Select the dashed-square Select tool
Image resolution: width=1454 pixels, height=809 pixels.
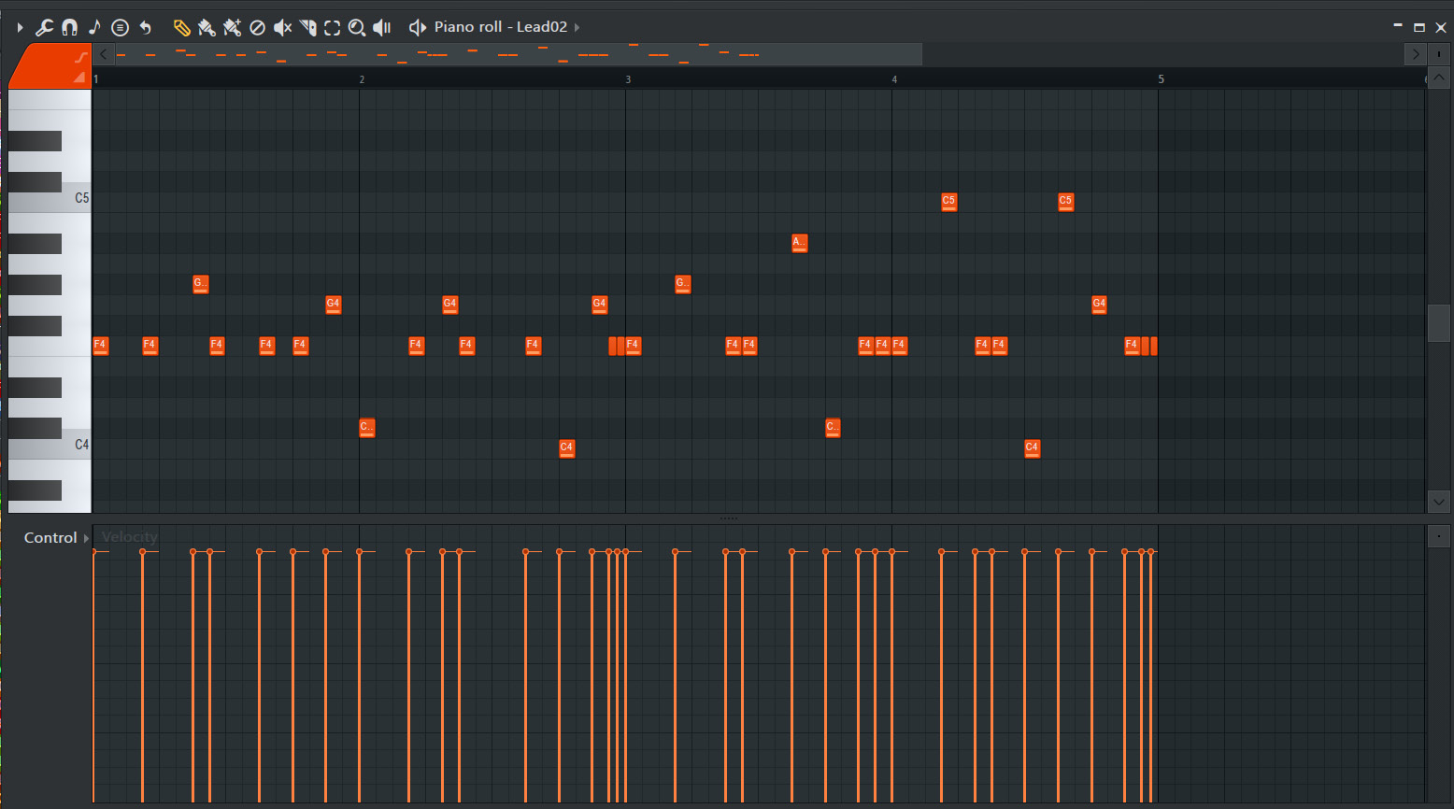click(x=332, y=28)
